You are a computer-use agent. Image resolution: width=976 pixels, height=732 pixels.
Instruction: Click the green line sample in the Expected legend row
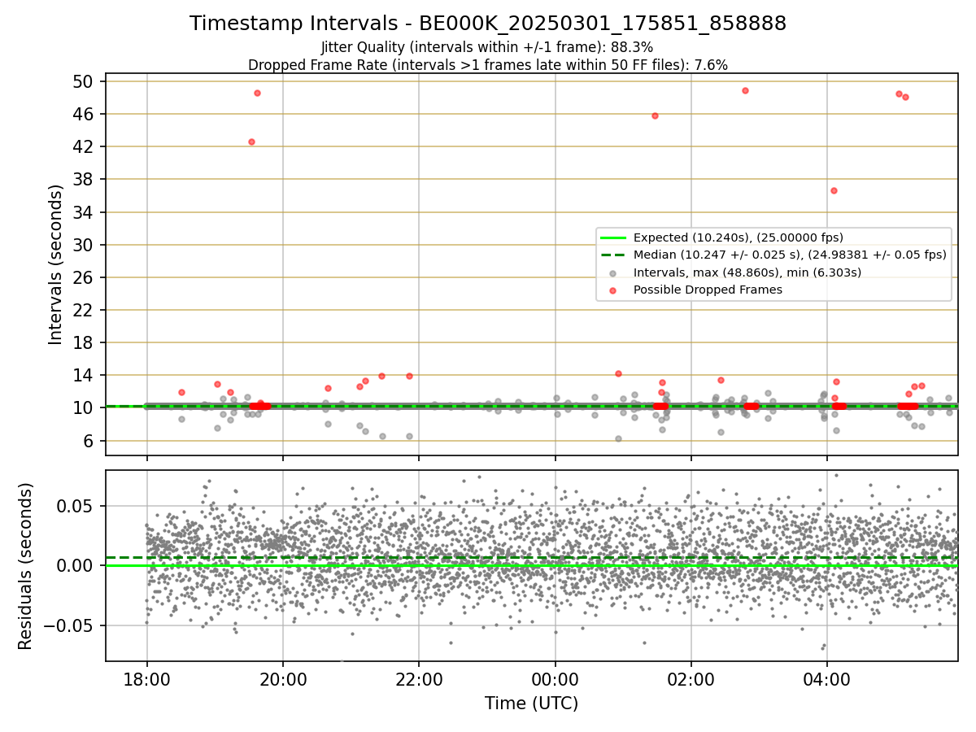point(613,237)
